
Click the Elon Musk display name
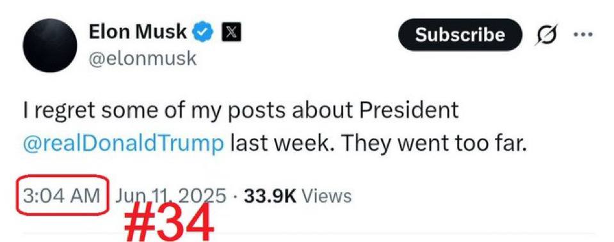coord(138,32)
